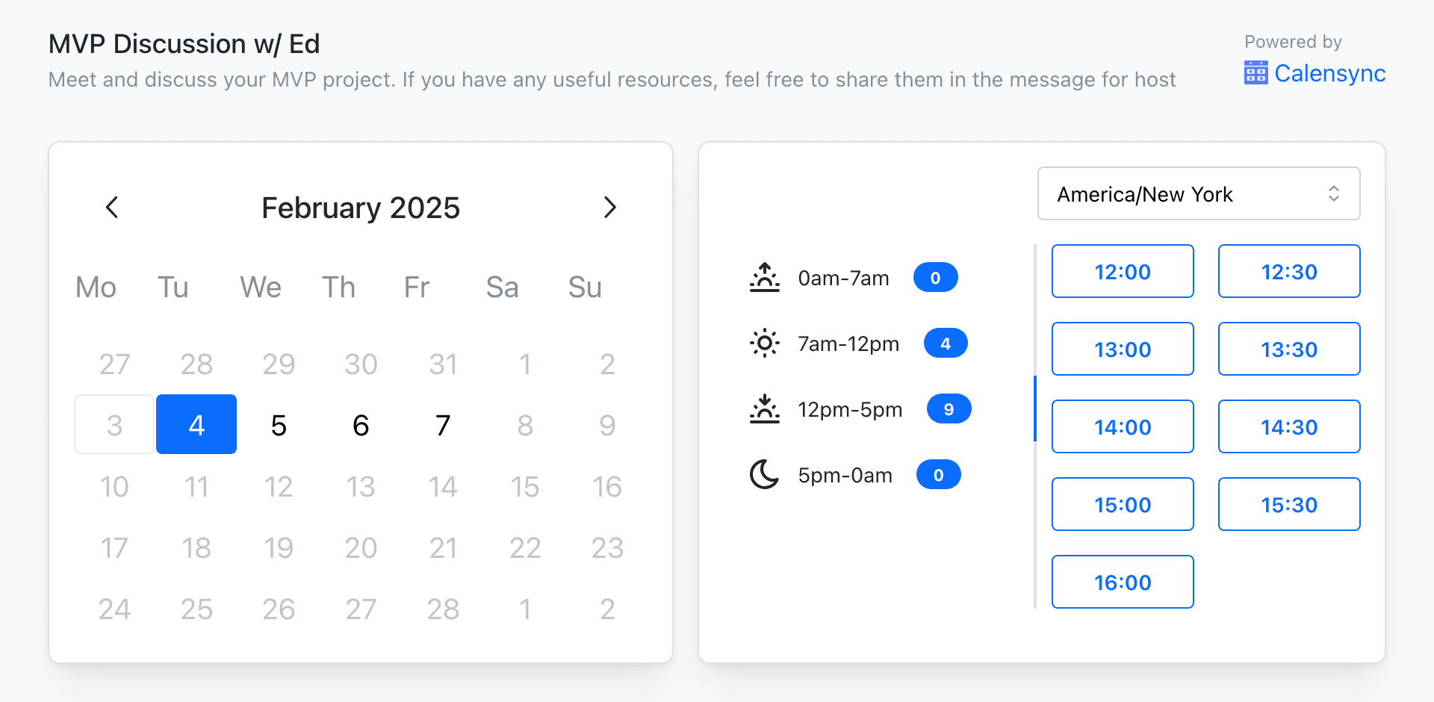1434x702 pixels.
Task: Click the moon icon for 5pm-0am
Action: pos(763,474)
